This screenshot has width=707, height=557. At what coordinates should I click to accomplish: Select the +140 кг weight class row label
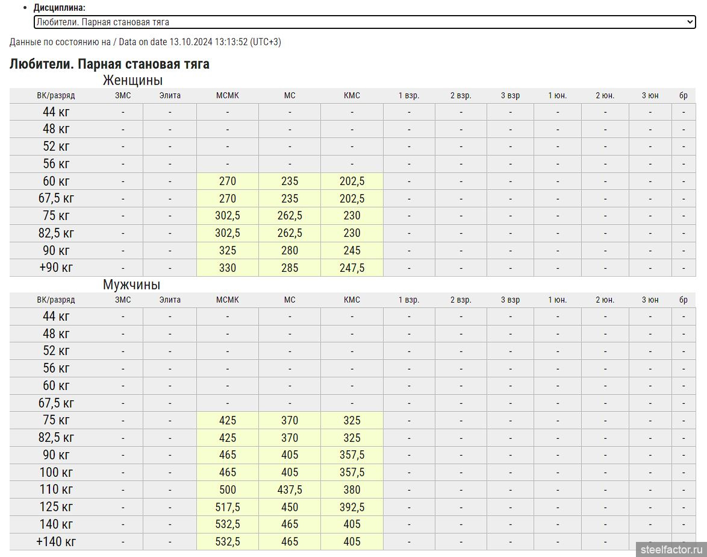(56, 541)
